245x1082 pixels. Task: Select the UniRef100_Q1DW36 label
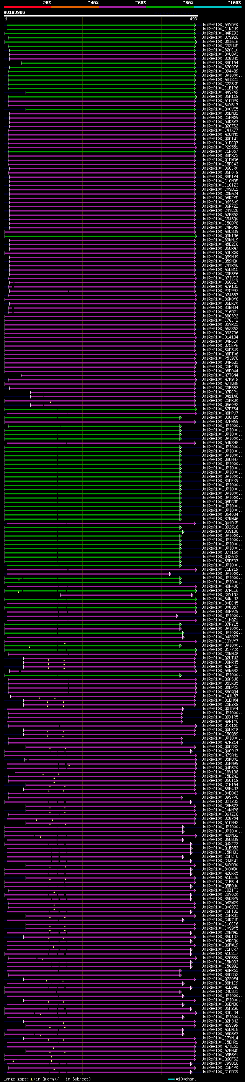coord(220,160)
